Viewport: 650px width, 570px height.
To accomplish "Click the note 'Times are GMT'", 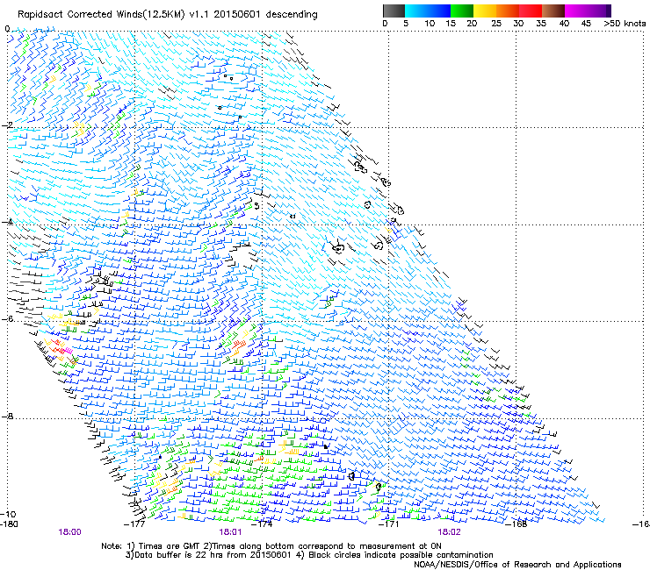I will point(169,546).
